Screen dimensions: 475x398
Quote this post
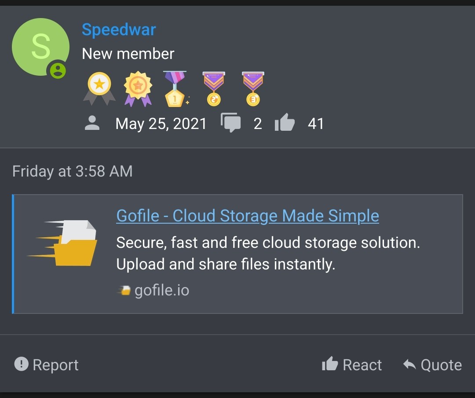[432, 365]
